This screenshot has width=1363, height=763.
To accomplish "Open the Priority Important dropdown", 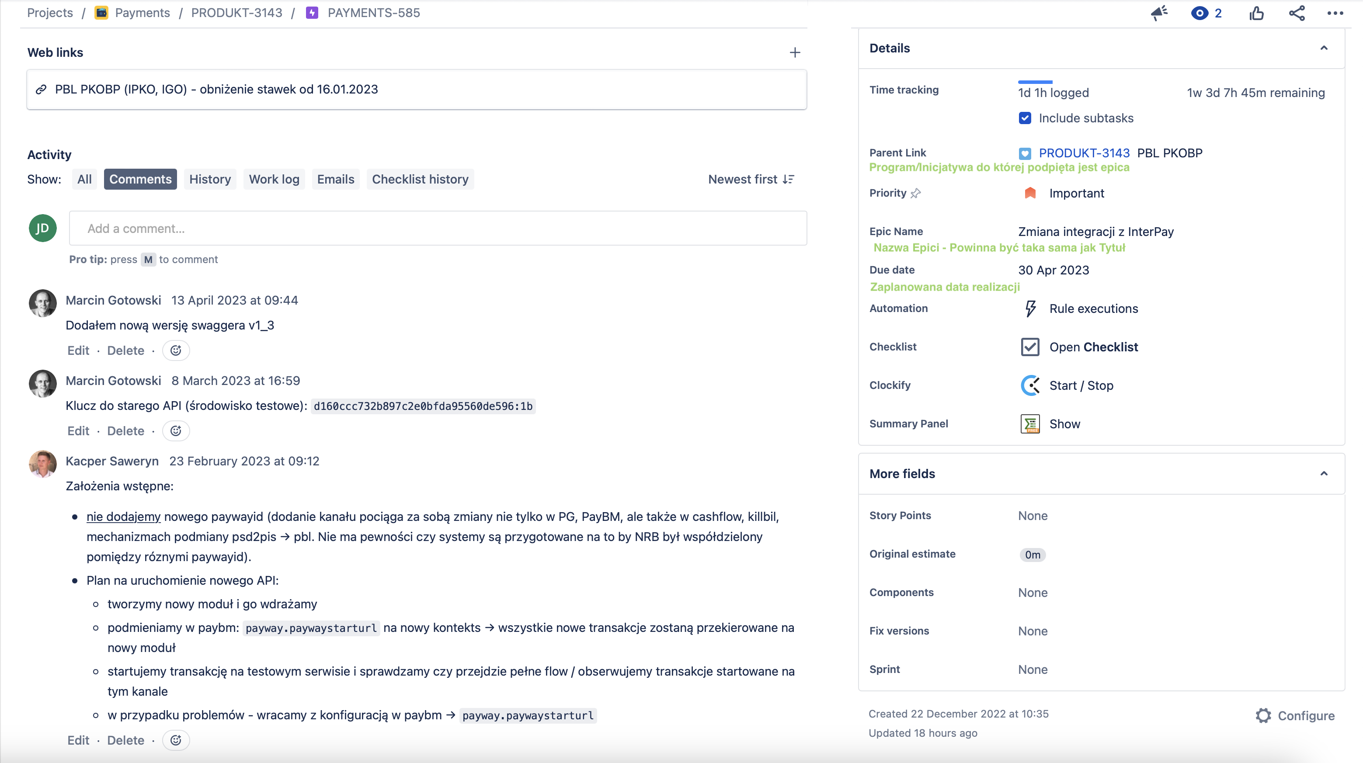I will (x=1076, y=193).
